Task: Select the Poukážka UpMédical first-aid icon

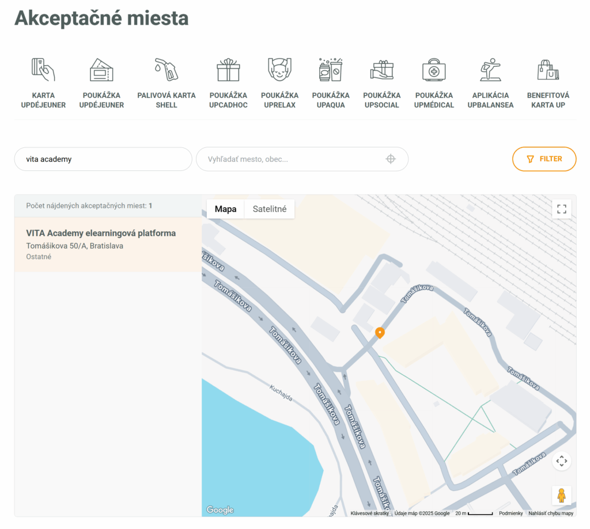Action: tap(434, 70)
